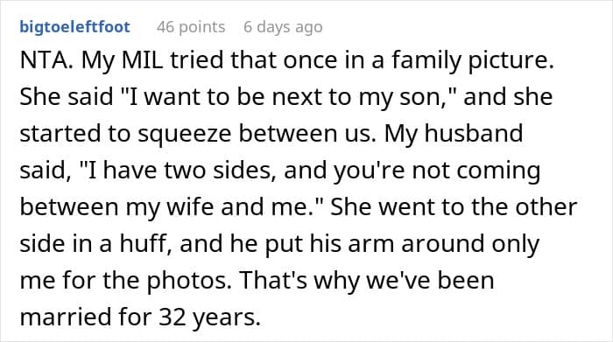
Task: Click the word MIL in the first line
Action: click(143, 60)
